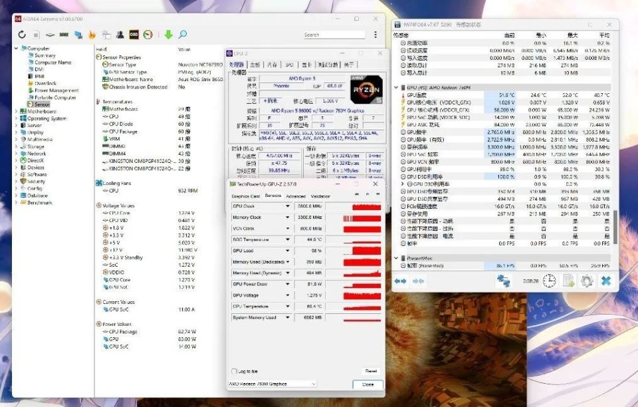Switch to Validation tab in GPU-Z
Image resolution: width=638 pixels, height=407 pixels.
(x=320, y=196)
